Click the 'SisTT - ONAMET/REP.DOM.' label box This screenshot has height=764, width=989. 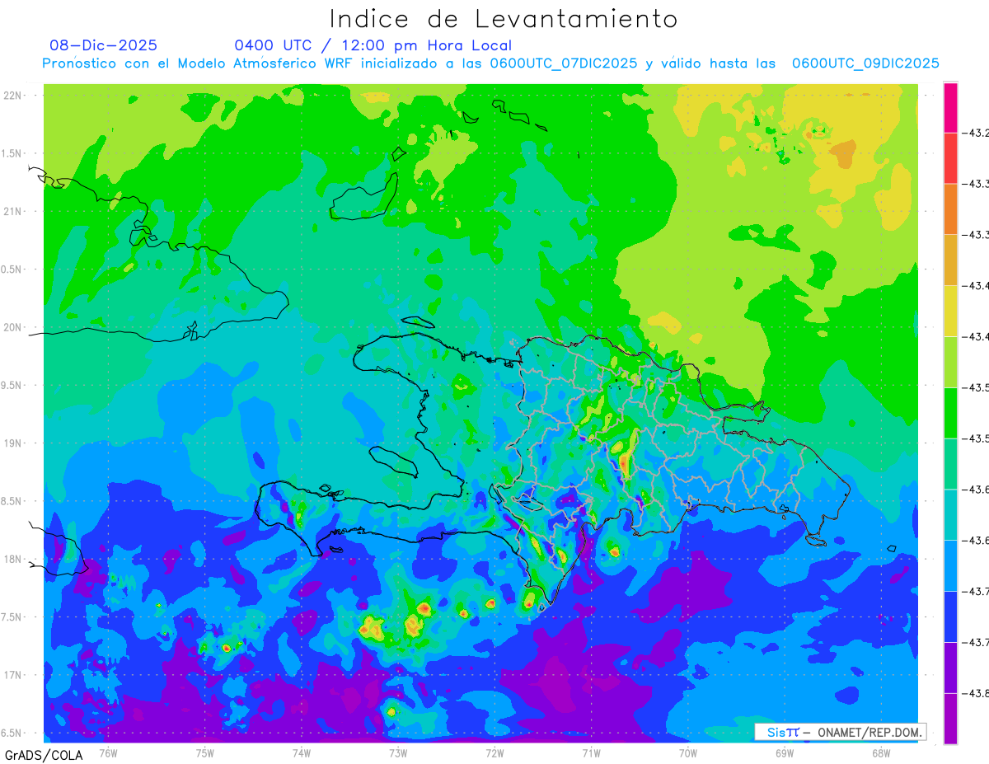(x=840, y=732)
